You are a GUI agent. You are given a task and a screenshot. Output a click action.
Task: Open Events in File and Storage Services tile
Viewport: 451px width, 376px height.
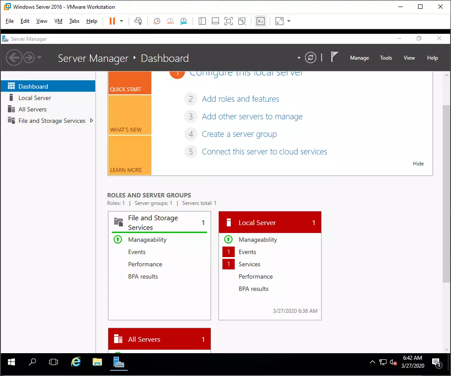[x=137, y=252]
